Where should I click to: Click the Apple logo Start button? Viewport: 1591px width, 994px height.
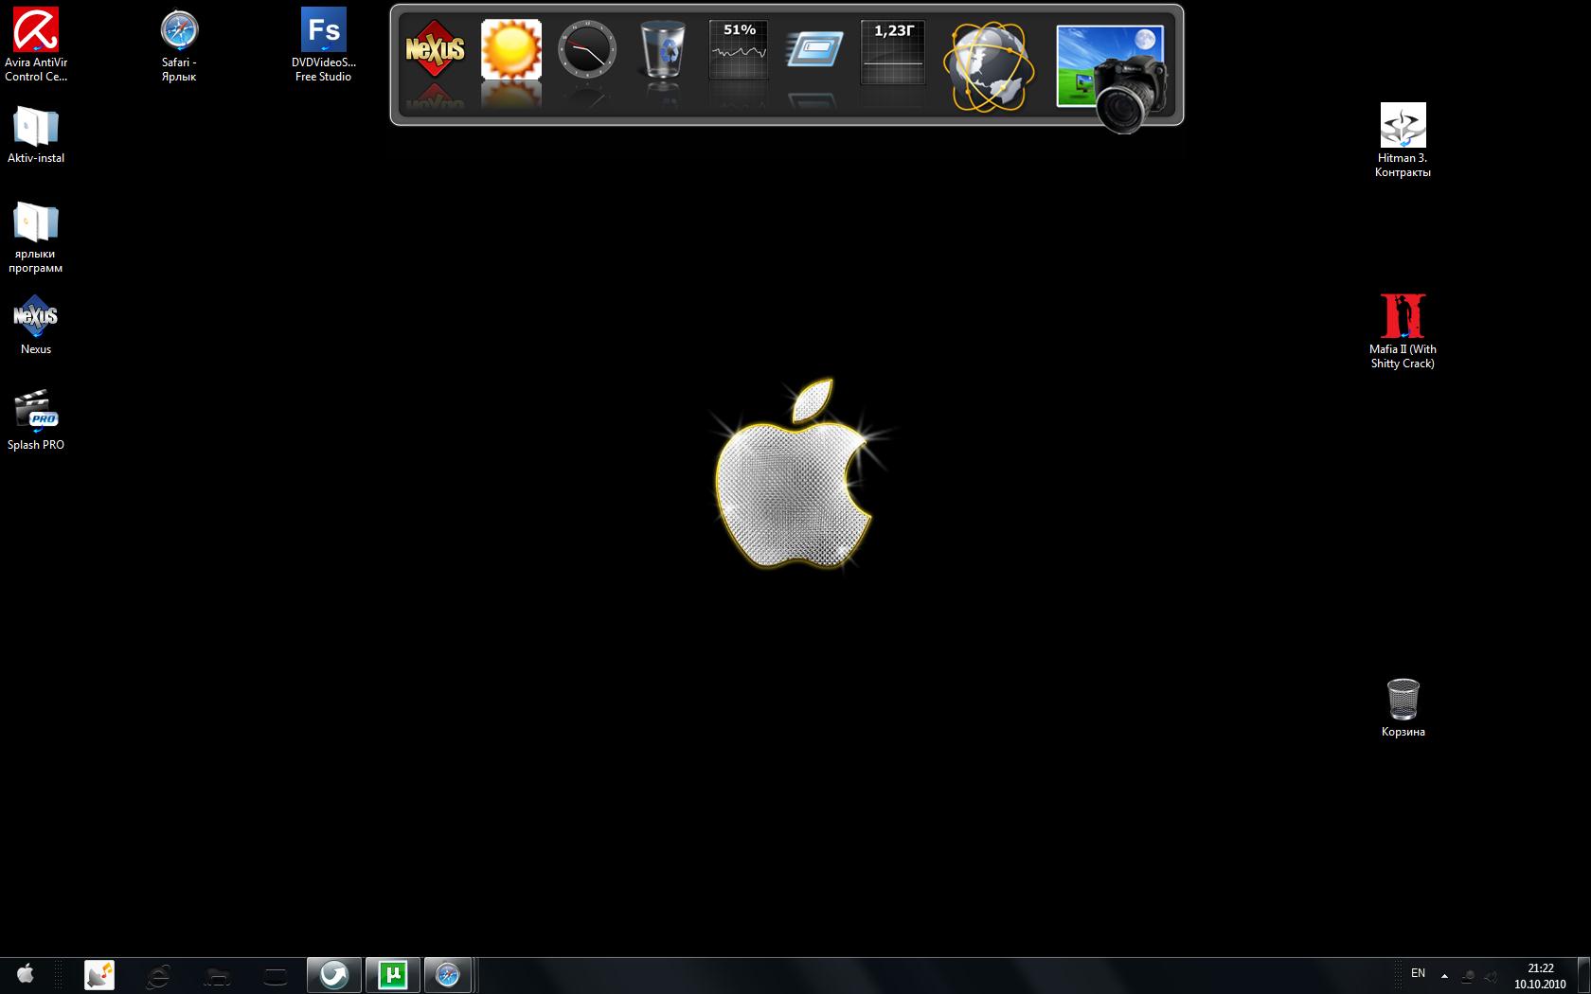tap(26, 974)
